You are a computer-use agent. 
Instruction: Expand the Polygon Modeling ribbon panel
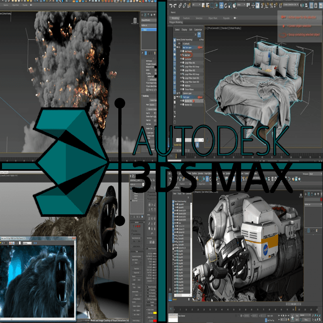176,22
